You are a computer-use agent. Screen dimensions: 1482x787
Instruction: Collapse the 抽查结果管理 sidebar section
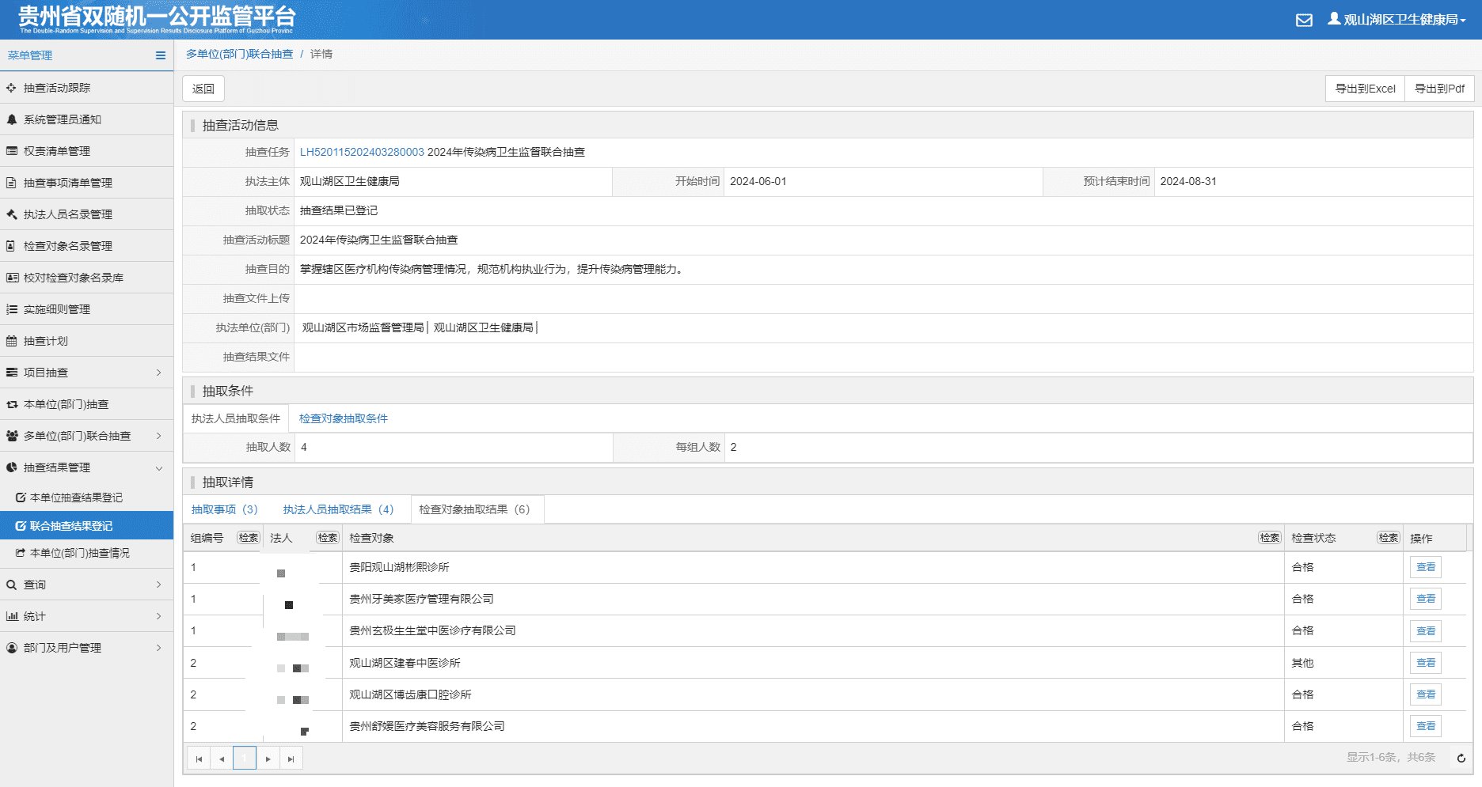coord(86,467)
